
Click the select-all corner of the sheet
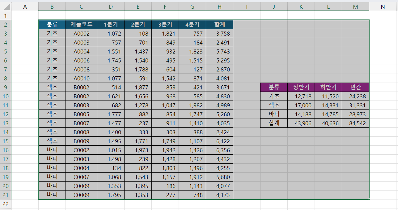6,6
